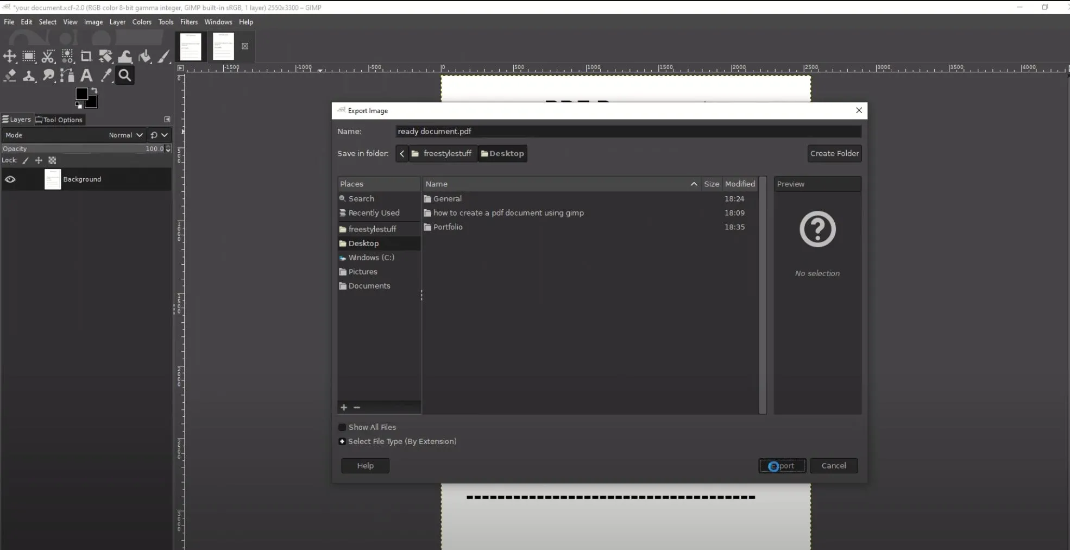The height and width of the screenshot is (550, 1070).
Task: Pick the Scissors Select tool
Action: 48,57
